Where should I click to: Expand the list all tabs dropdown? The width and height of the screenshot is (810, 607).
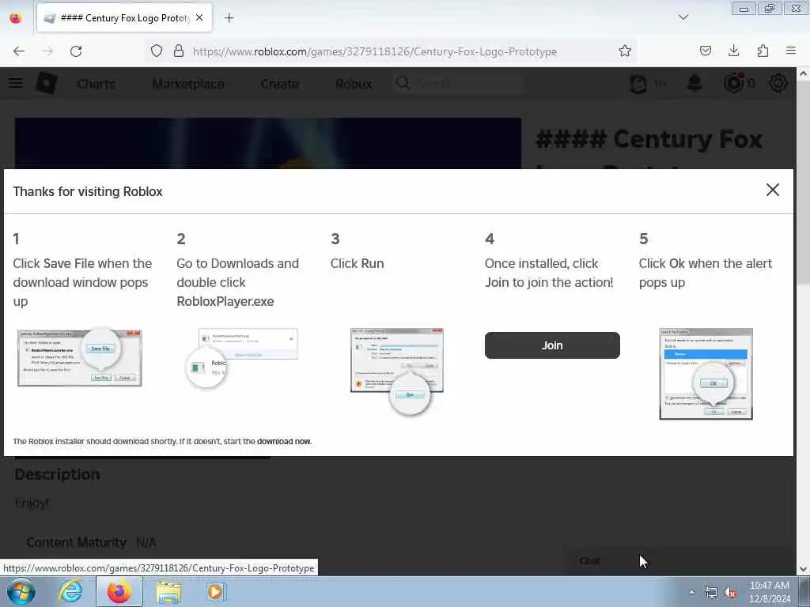pyautogui.click(x=683, y=17)
